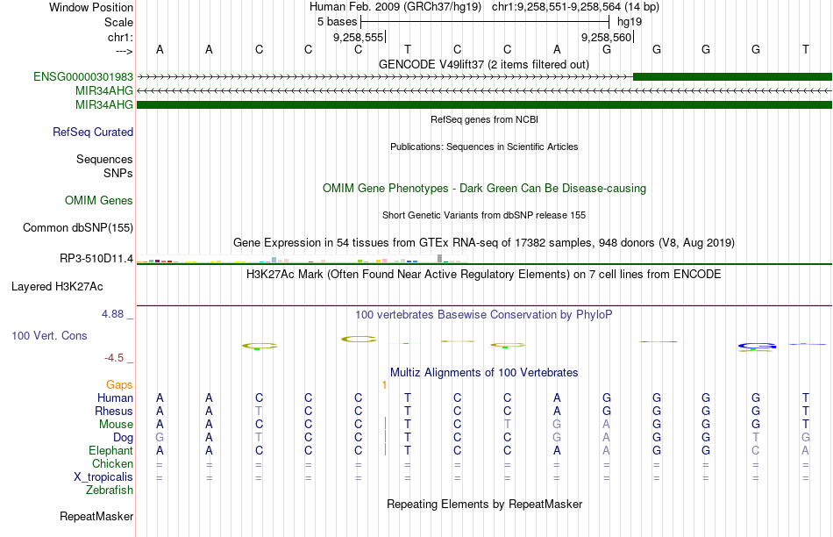Click the RefSeq genes from NCBI title
The image size is (833, 537).
tap(484, 119)
